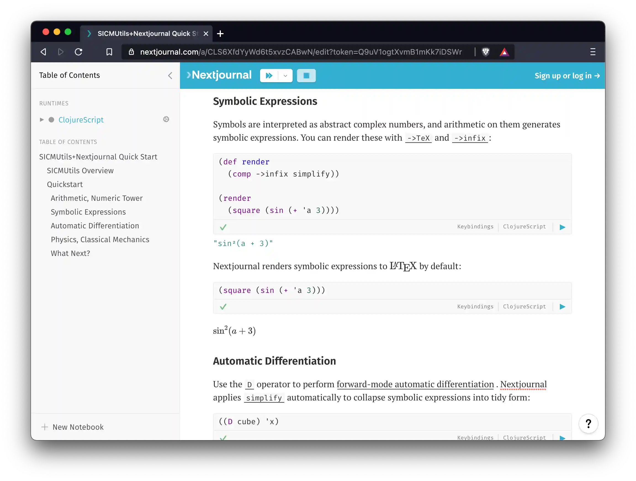Open forward-mode automatic differentiation link
This screenshot has height=481, width=636.
click(415, 384)
